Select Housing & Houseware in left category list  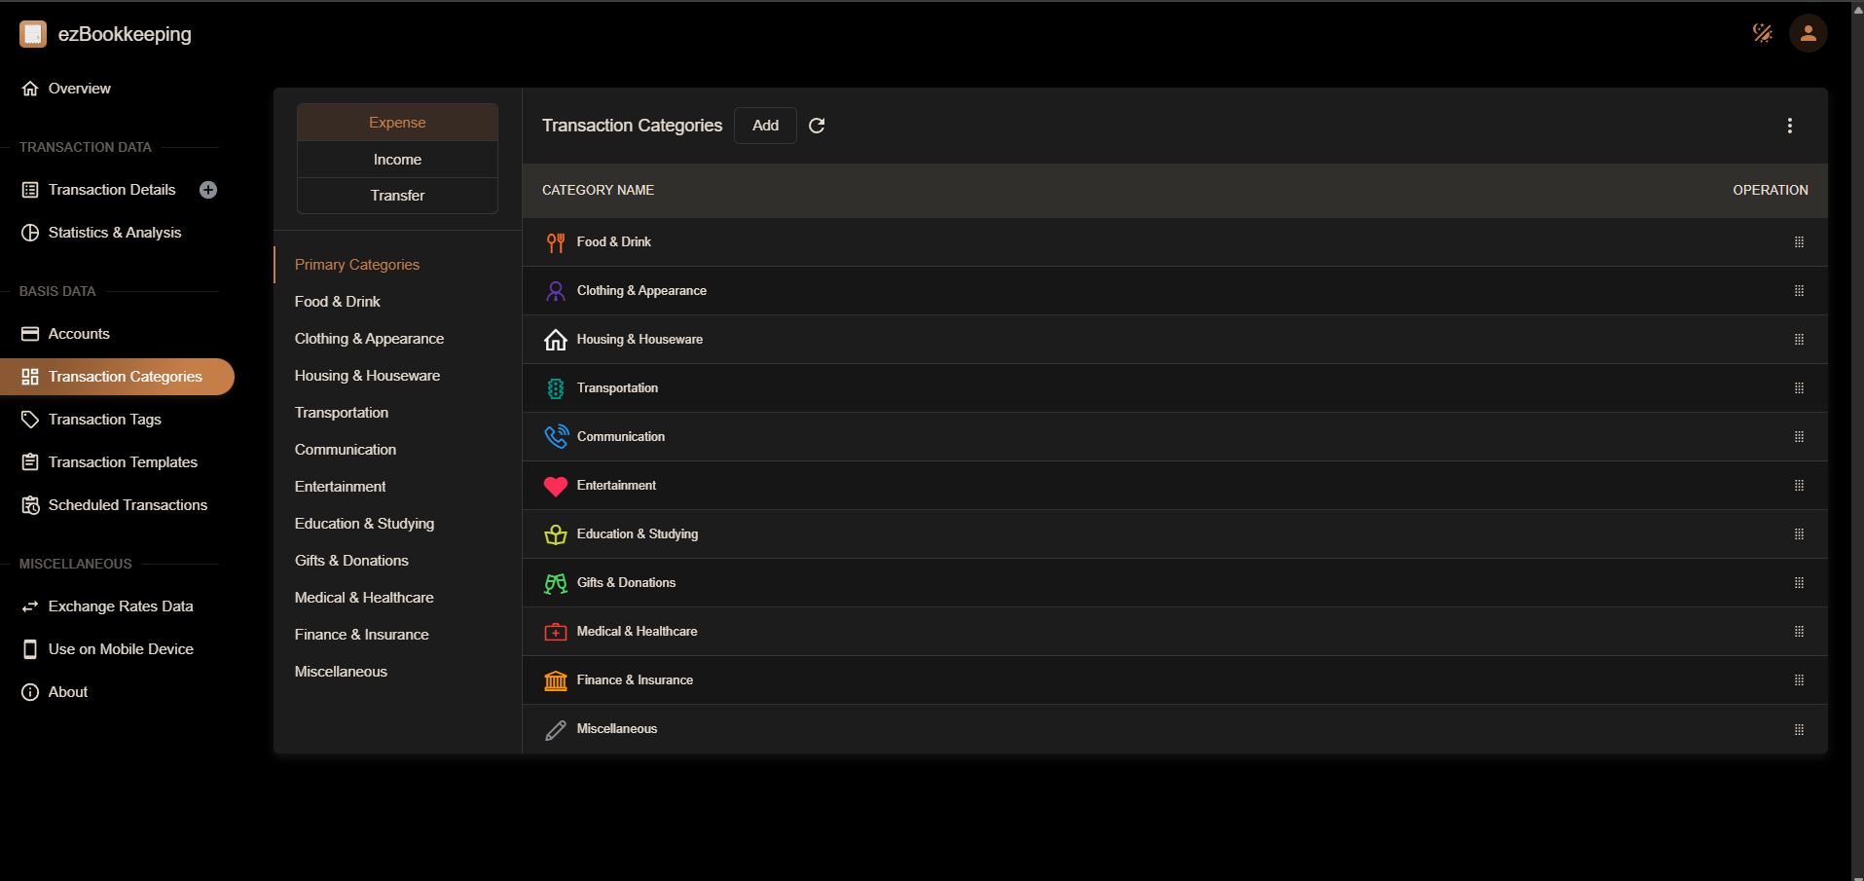click(x=397, y=376)
